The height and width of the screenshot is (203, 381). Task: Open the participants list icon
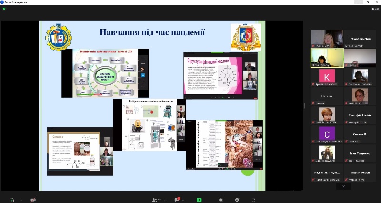click(154, 200)
